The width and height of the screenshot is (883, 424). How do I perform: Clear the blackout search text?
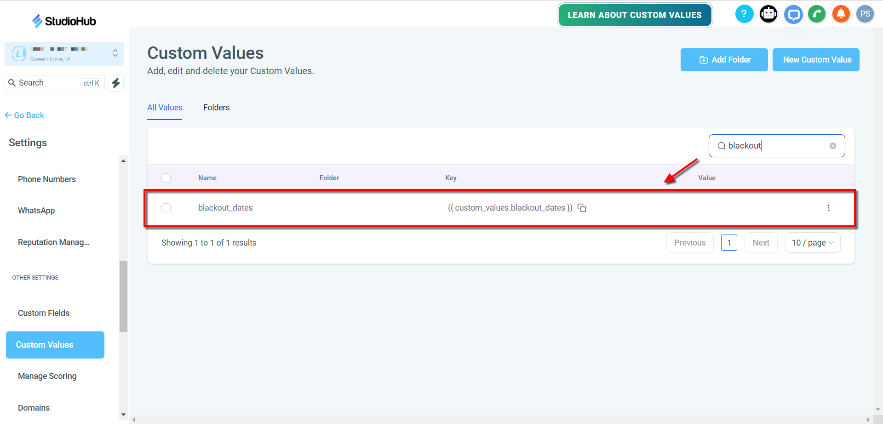[833, 146]
